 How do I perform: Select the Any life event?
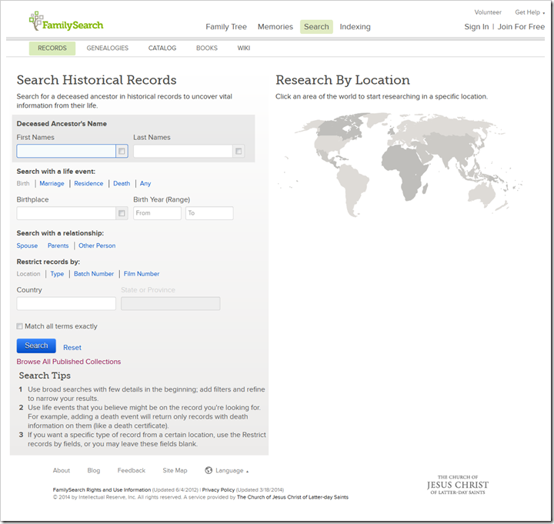pyautogui.click(x=145, y=183)
